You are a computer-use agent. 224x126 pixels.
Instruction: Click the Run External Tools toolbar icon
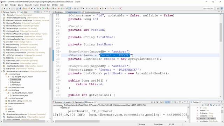coord(48,8)
